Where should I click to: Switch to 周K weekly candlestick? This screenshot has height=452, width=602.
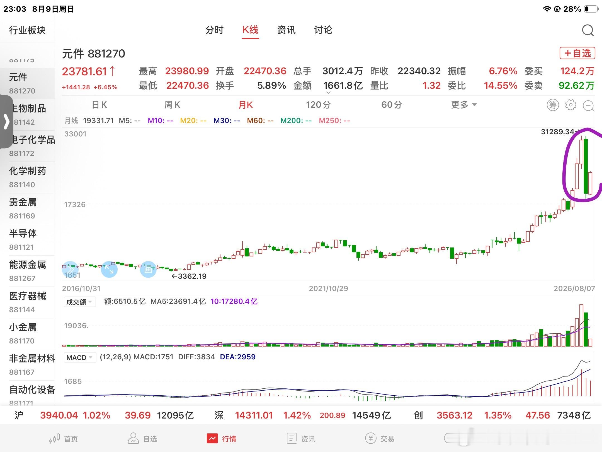click(172, 105)
